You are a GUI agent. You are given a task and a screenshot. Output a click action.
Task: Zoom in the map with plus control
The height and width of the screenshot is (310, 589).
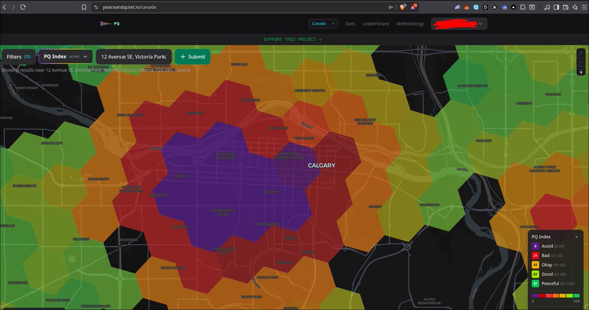[581, 53]
